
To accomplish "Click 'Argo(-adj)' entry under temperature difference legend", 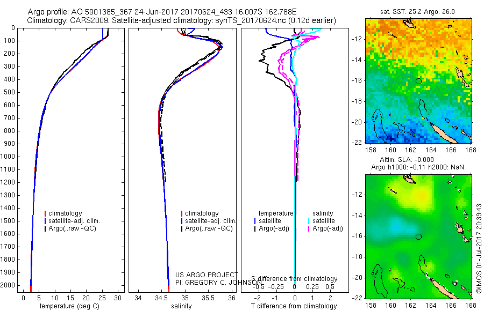I will pos(274,228).
